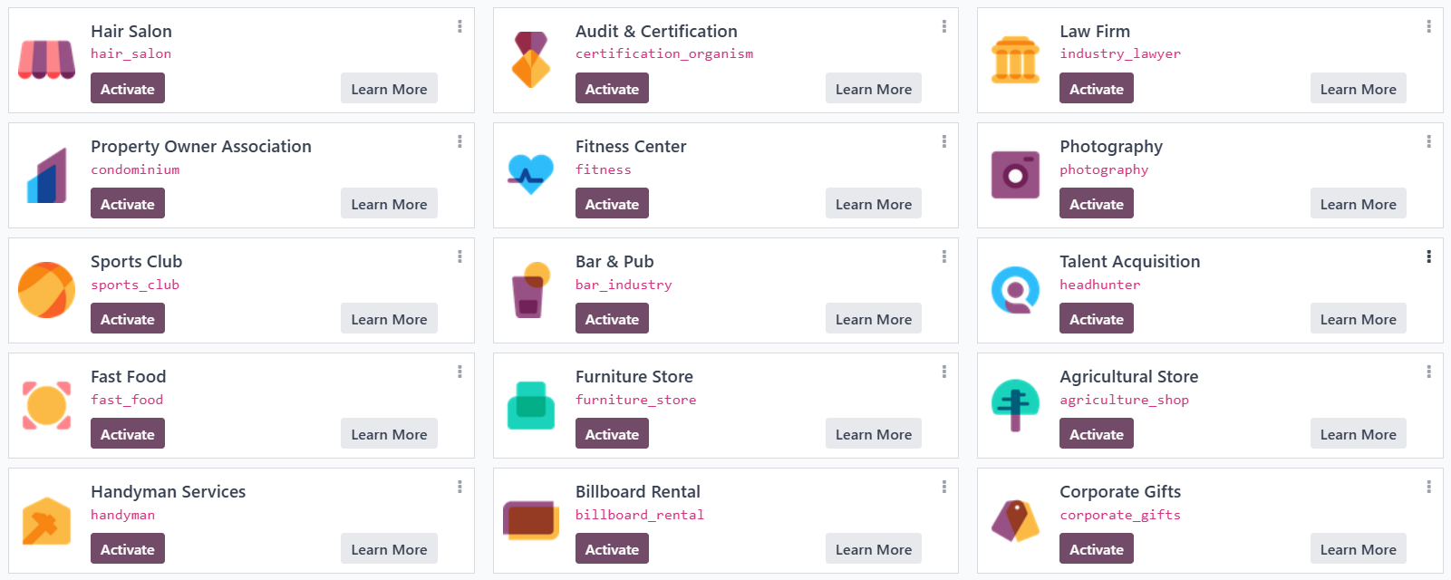The width and height of the screenshot is (1451, 580).
Task: Activate the Bar & Pub module
Action: (612, 318)
